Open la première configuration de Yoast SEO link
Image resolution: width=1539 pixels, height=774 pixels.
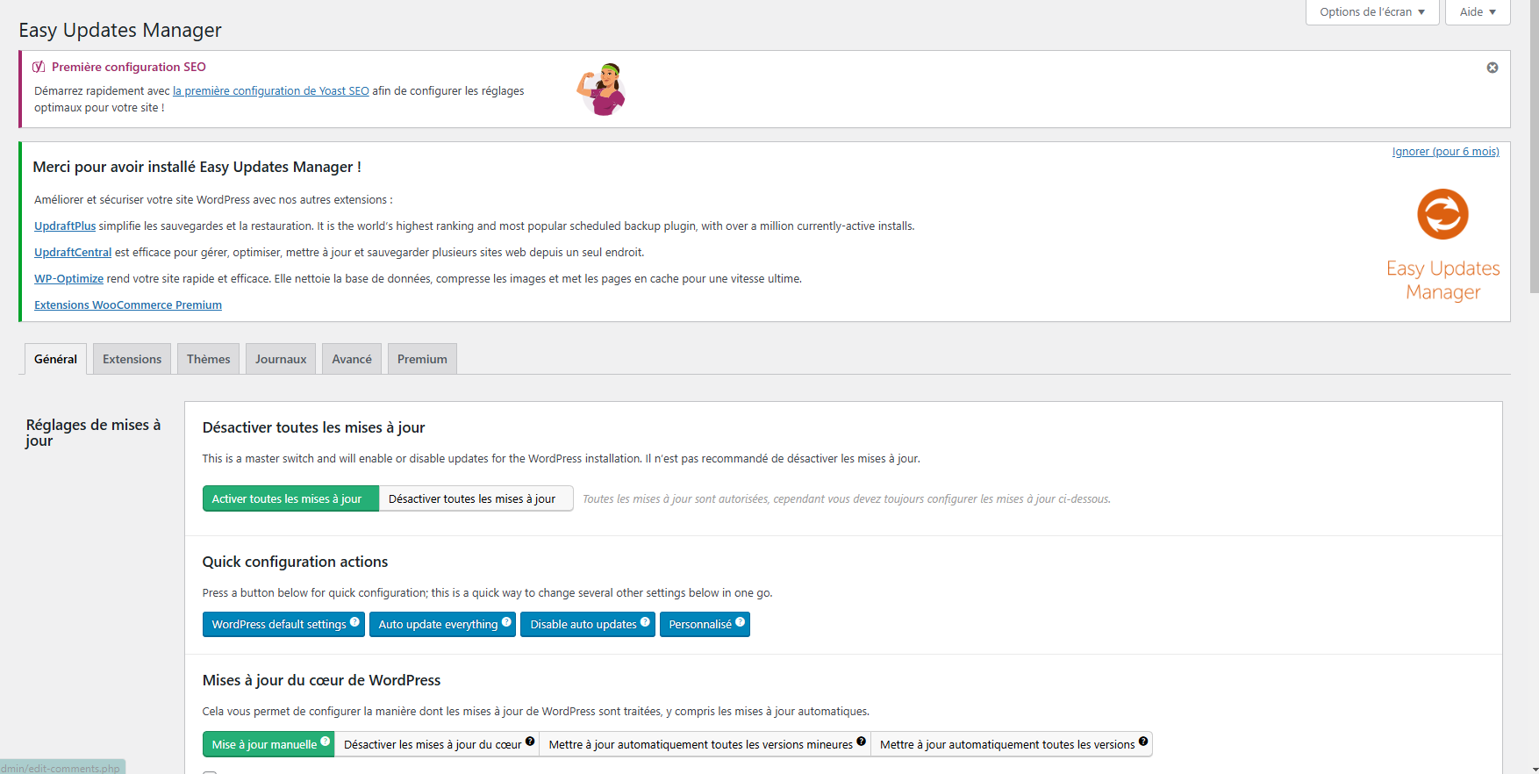[271, 90]
